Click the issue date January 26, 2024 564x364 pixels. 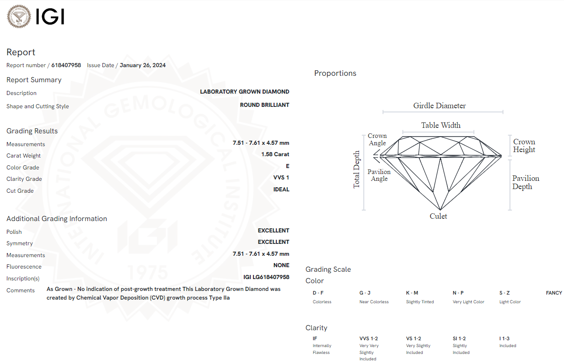point(143,65)
